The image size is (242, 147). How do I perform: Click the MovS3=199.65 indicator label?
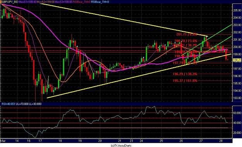coord(64,2)
